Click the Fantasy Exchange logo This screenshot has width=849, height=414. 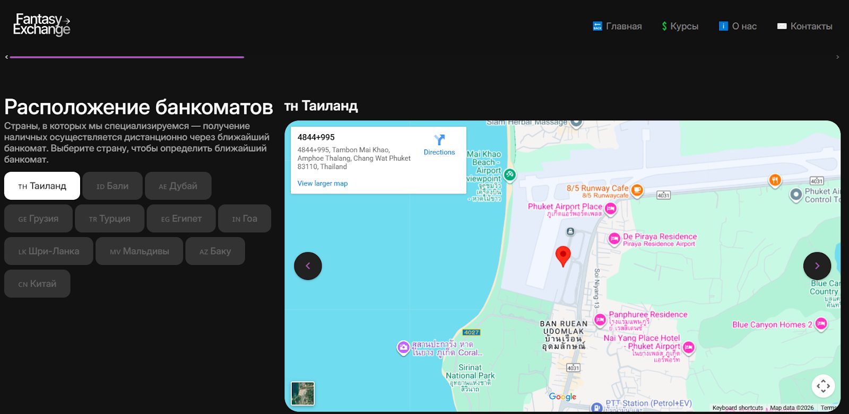tap(41, 24)
